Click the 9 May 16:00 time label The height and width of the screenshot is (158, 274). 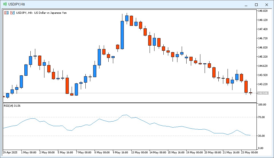coord(120,152)
